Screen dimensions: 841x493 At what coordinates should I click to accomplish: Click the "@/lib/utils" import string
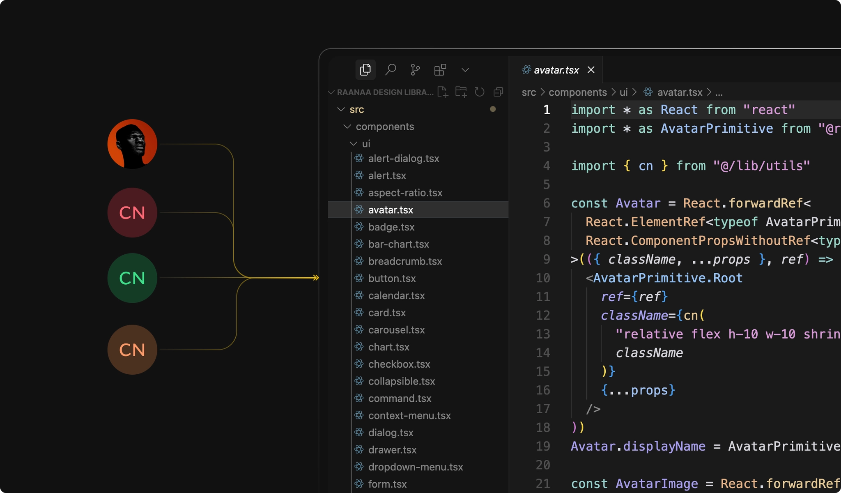(762, 166)
